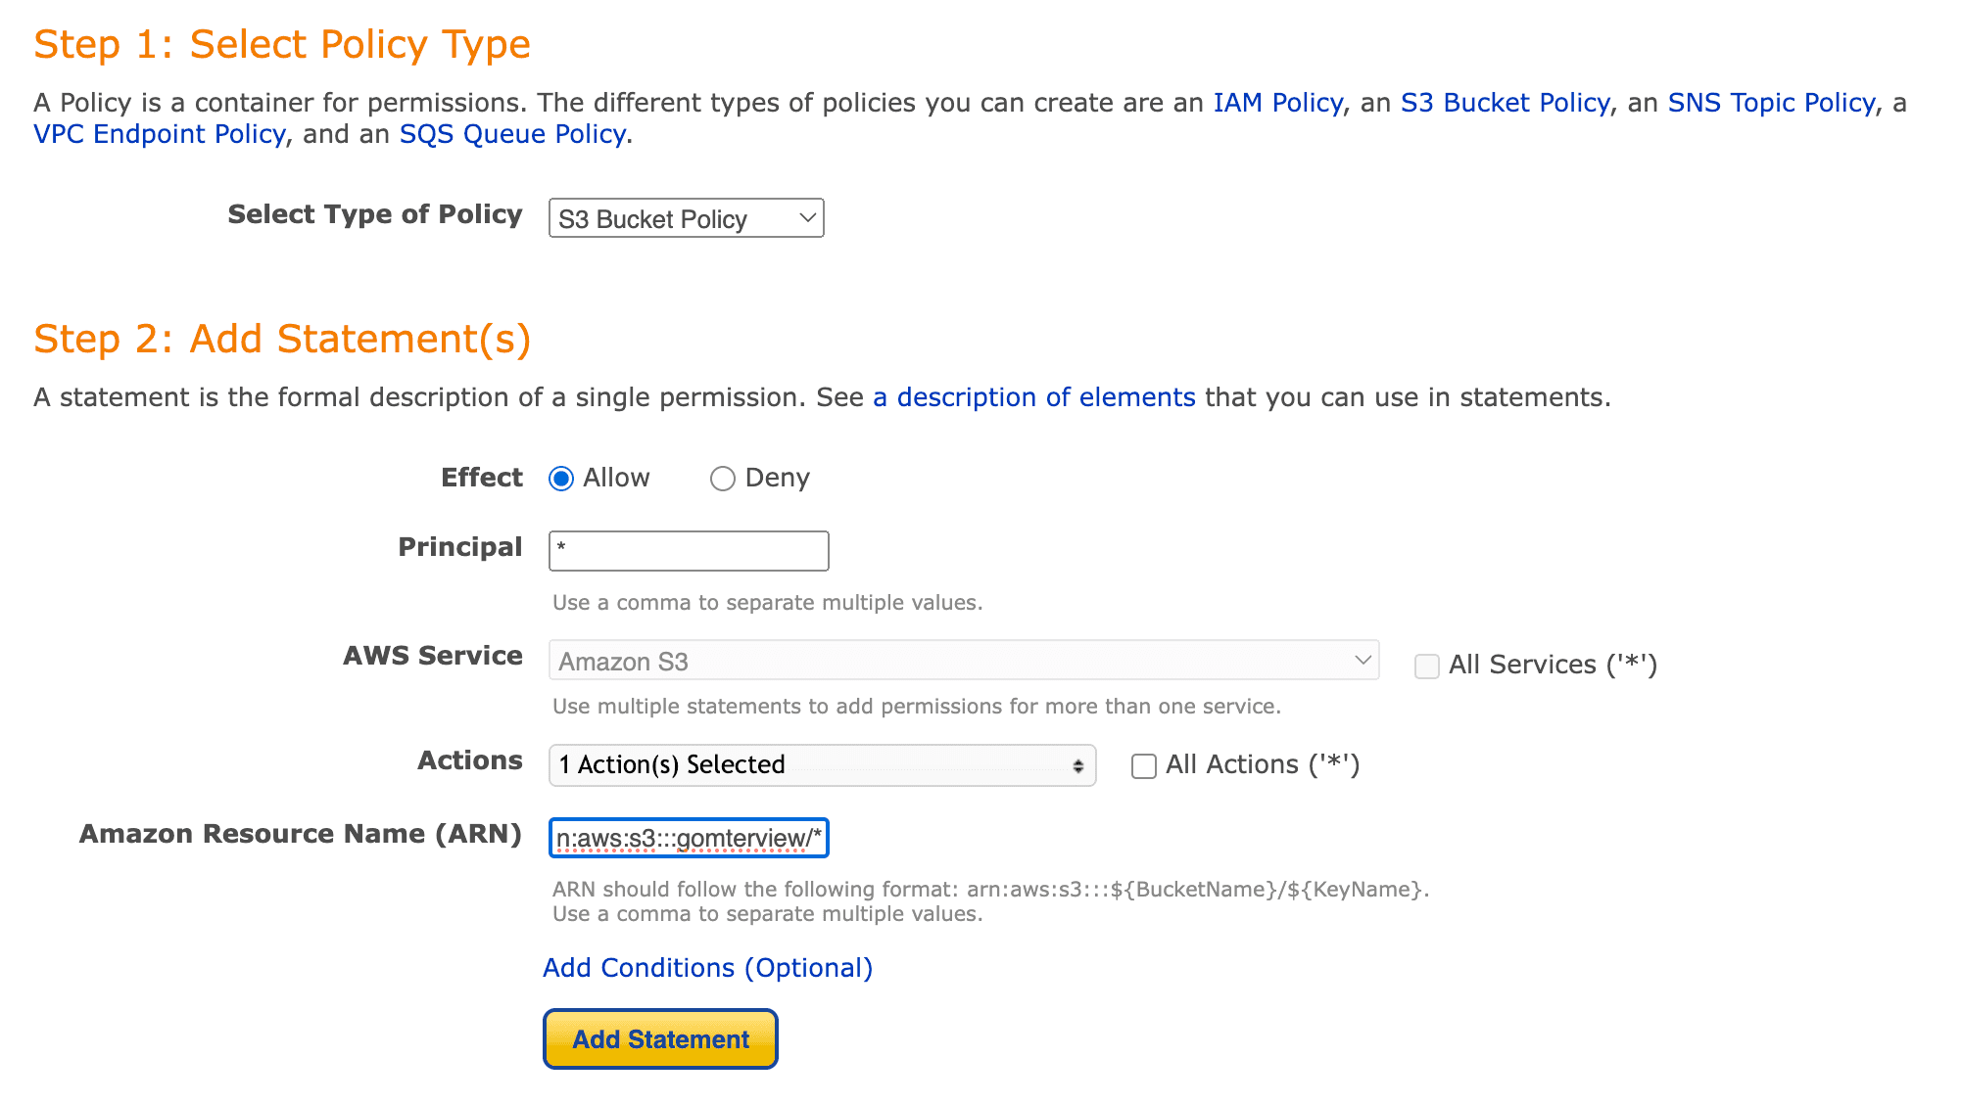
Task: Open the S3 Bucket Policy link
Action: (x=1505, y=103)
